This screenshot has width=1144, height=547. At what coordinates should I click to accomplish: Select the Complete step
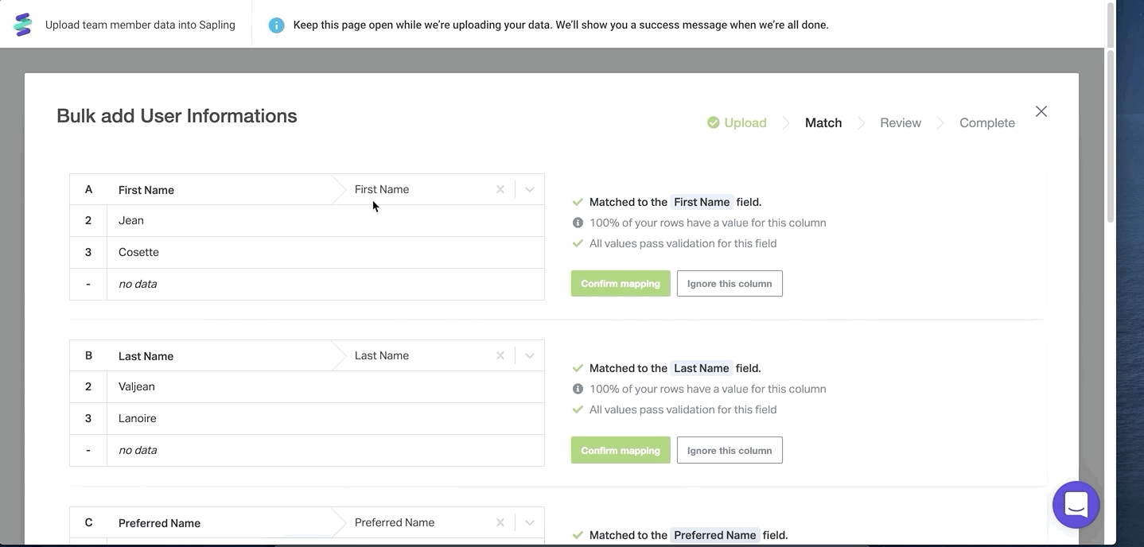[x=986, y=122]
